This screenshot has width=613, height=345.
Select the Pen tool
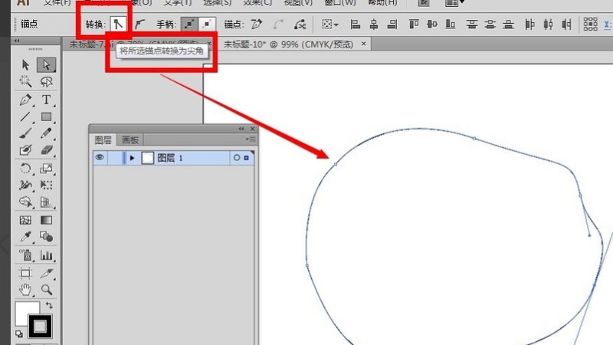coord(25,100)
